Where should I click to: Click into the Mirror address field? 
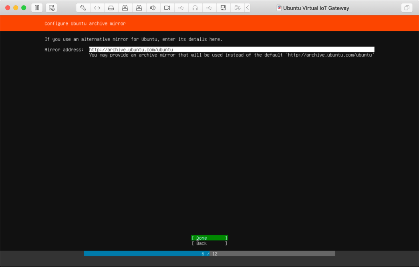[x=232, y=49]
